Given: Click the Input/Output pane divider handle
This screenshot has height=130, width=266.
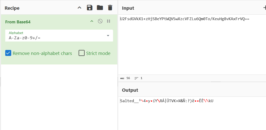Looking at the screenshot, I should click(216, 82).
